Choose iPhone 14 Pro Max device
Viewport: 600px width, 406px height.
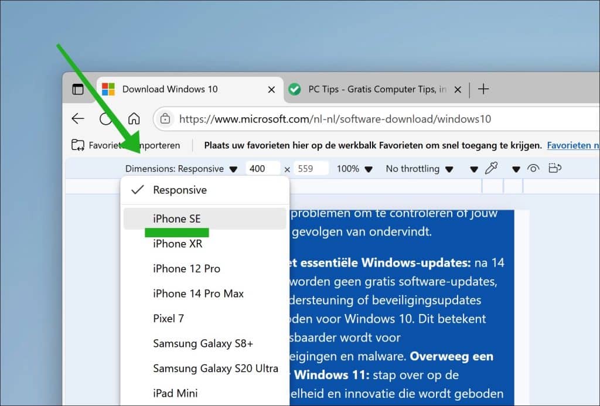pos(204,294)
